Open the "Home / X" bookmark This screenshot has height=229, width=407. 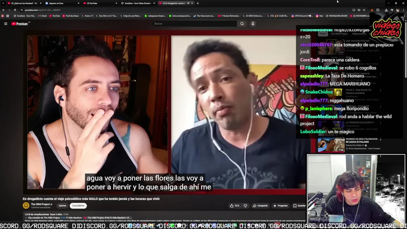click(87, 16)
